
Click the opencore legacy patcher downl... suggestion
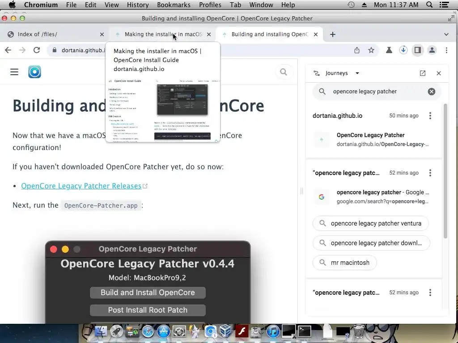pos(371,243)
